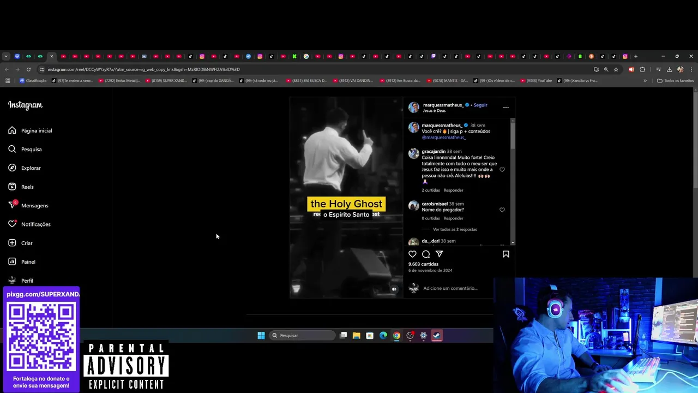Reload the page in Chrome

point(28,69)
